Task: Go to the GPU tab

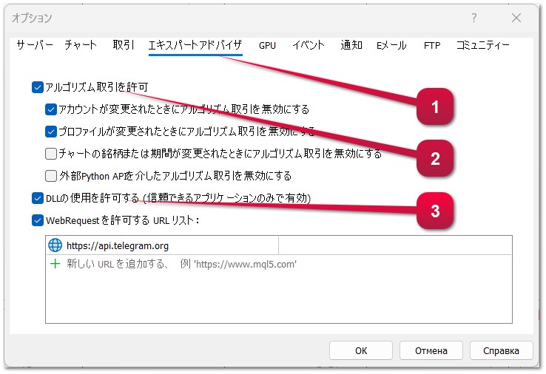Action: click(x=267, y=46)
